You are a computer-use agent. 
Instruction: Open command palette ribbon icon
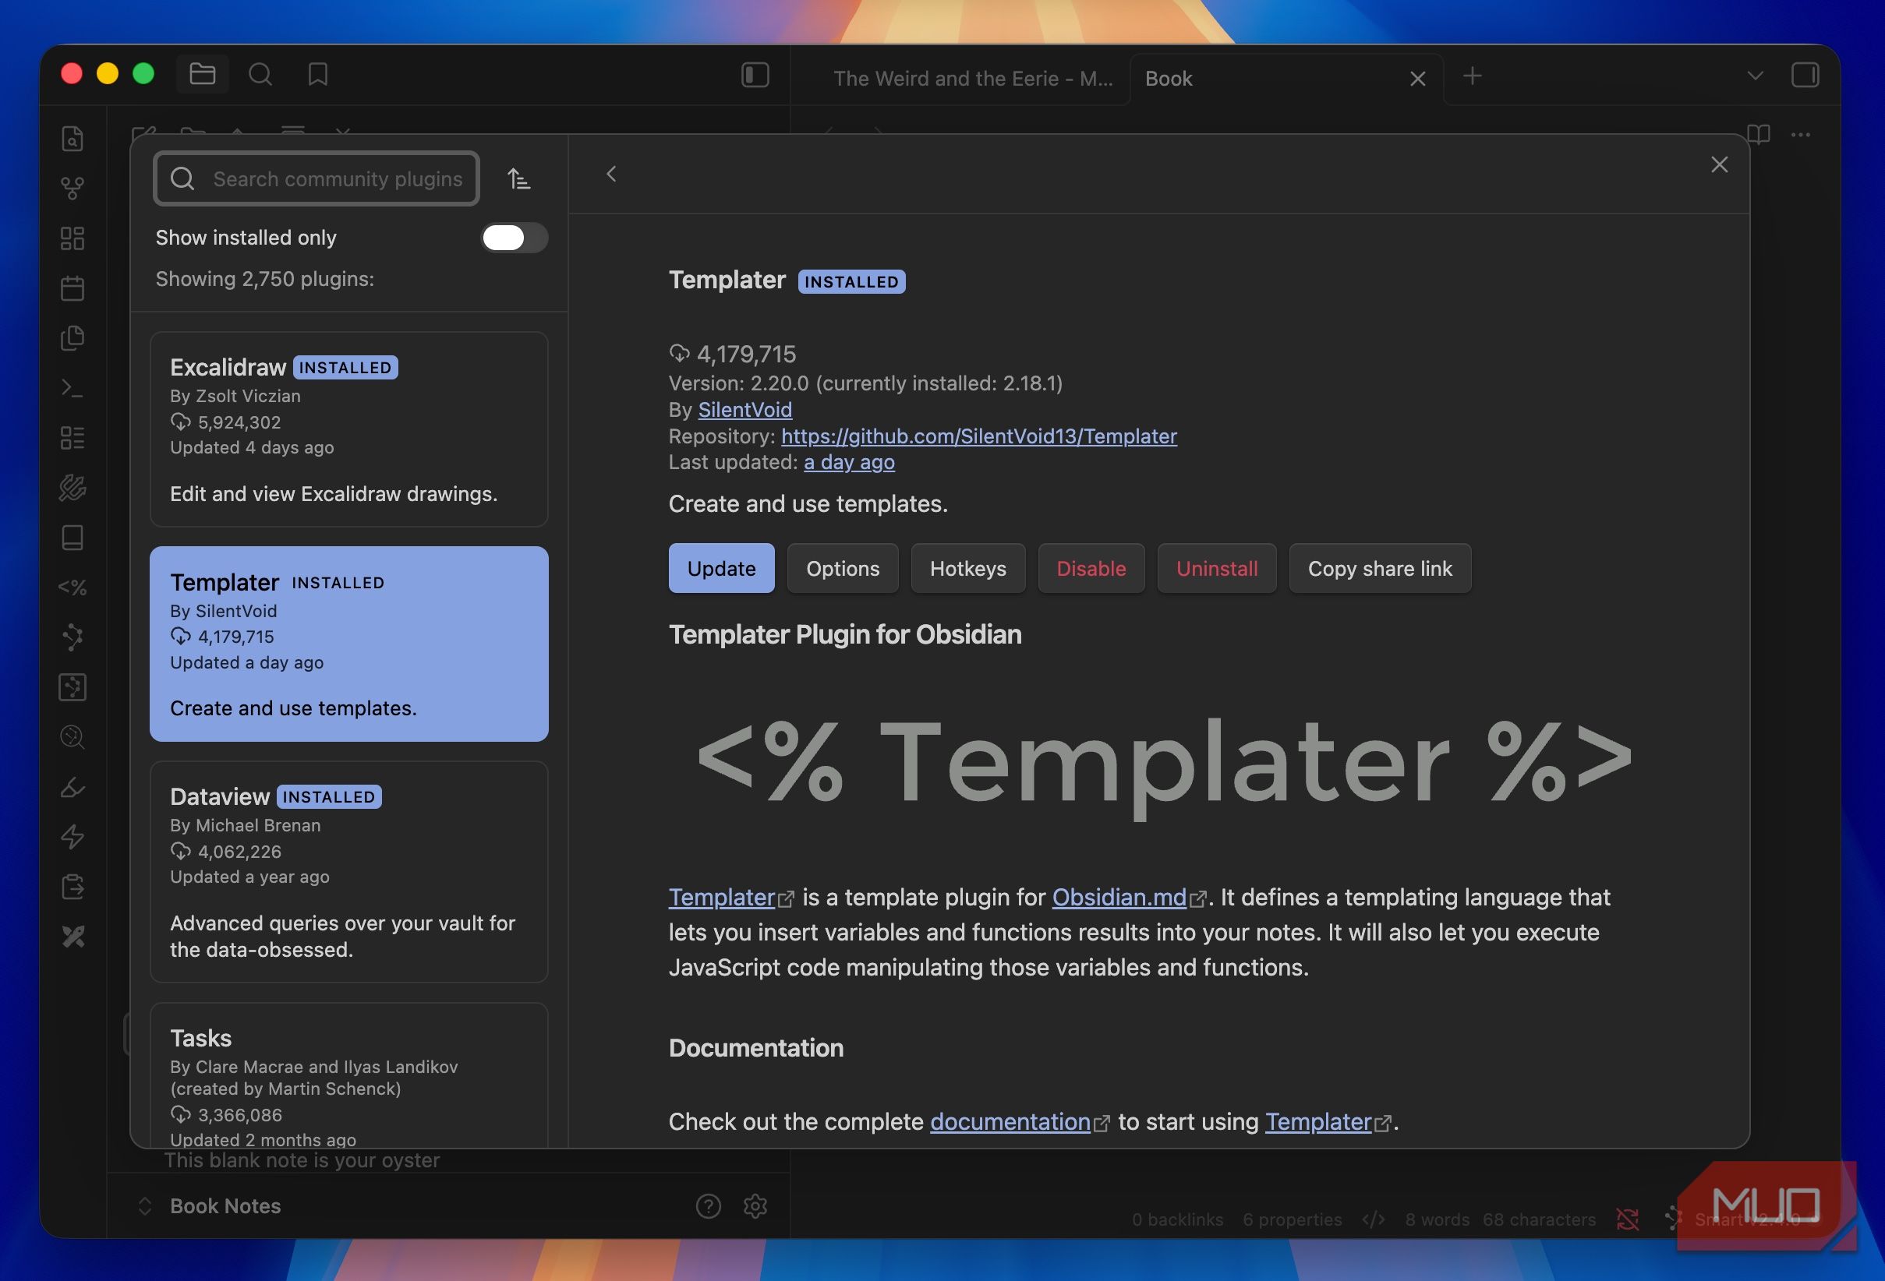coord(72,388)
